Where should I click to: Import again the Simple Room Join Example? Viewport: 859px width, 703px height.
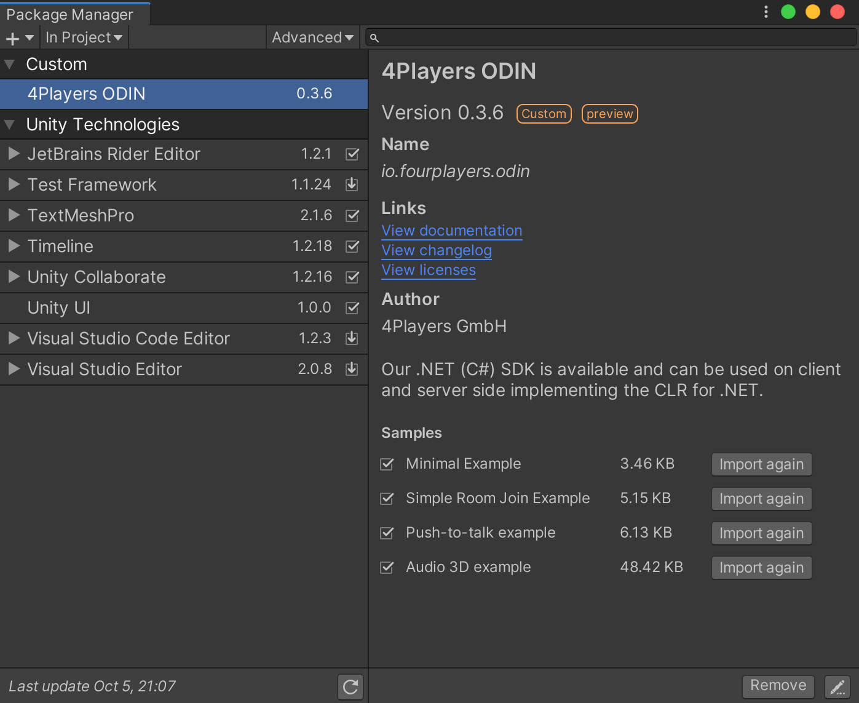[x=761, y=499]
